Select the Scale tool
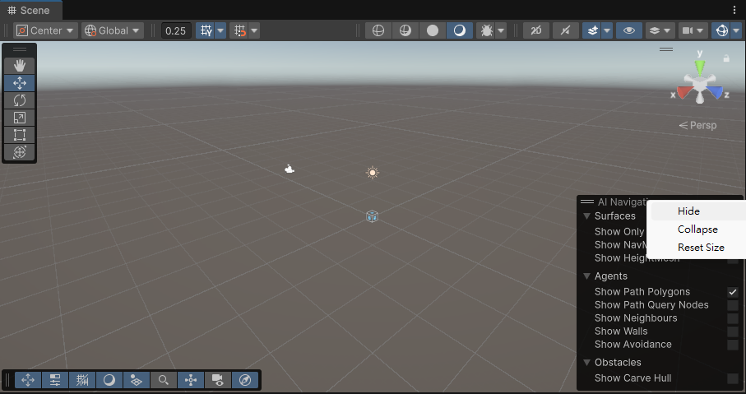This screenshot has height=394, width=746. (x=20, y=118)
